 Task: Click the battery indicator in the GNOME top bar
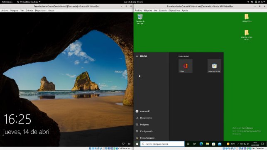pos(259,2)
